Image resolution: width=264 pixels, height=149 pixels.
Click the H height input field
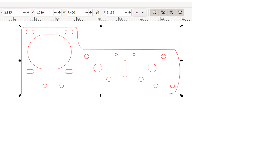click(x=115, y=12)
